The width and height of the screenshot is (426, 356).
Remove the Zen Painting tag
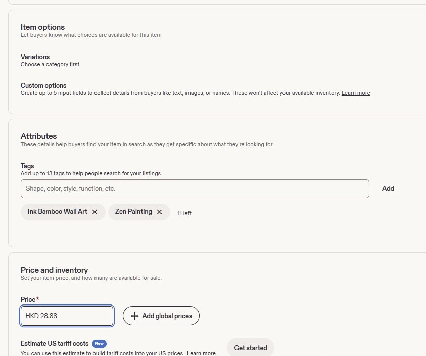160,212
